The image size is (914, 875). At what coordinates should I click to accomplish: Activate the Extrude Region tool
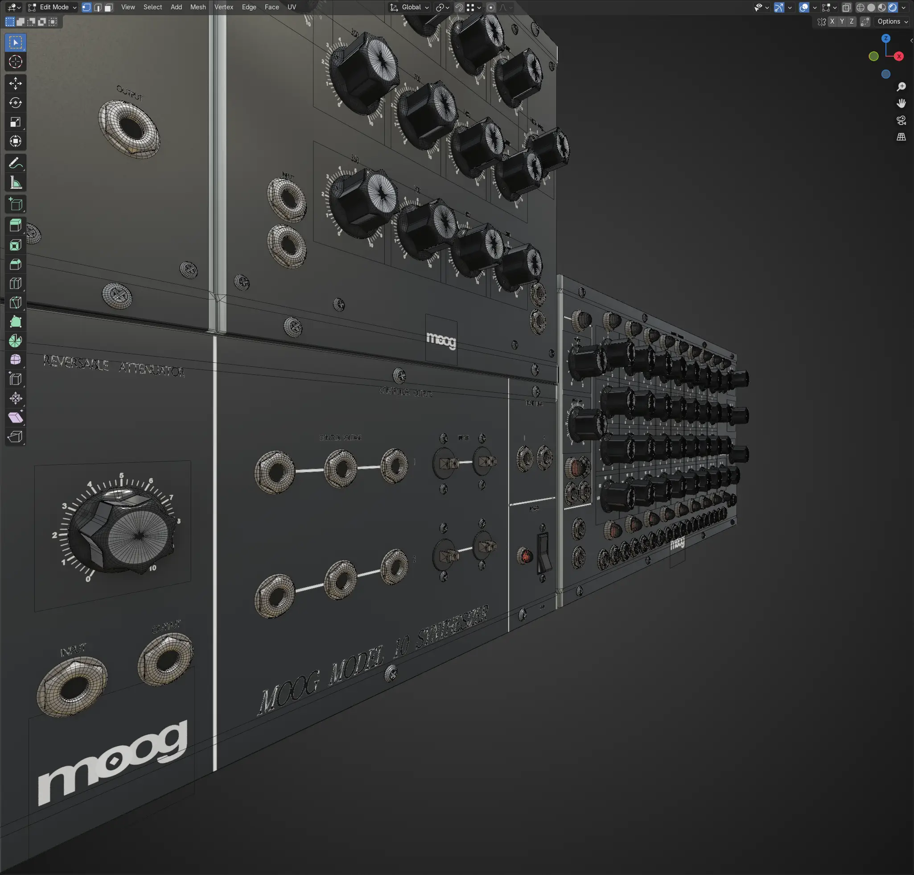point(15,226)
